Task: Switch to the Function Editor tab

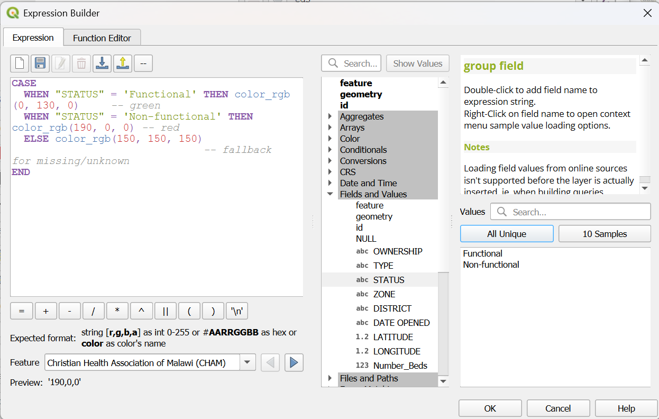Action: pos(102,38)
